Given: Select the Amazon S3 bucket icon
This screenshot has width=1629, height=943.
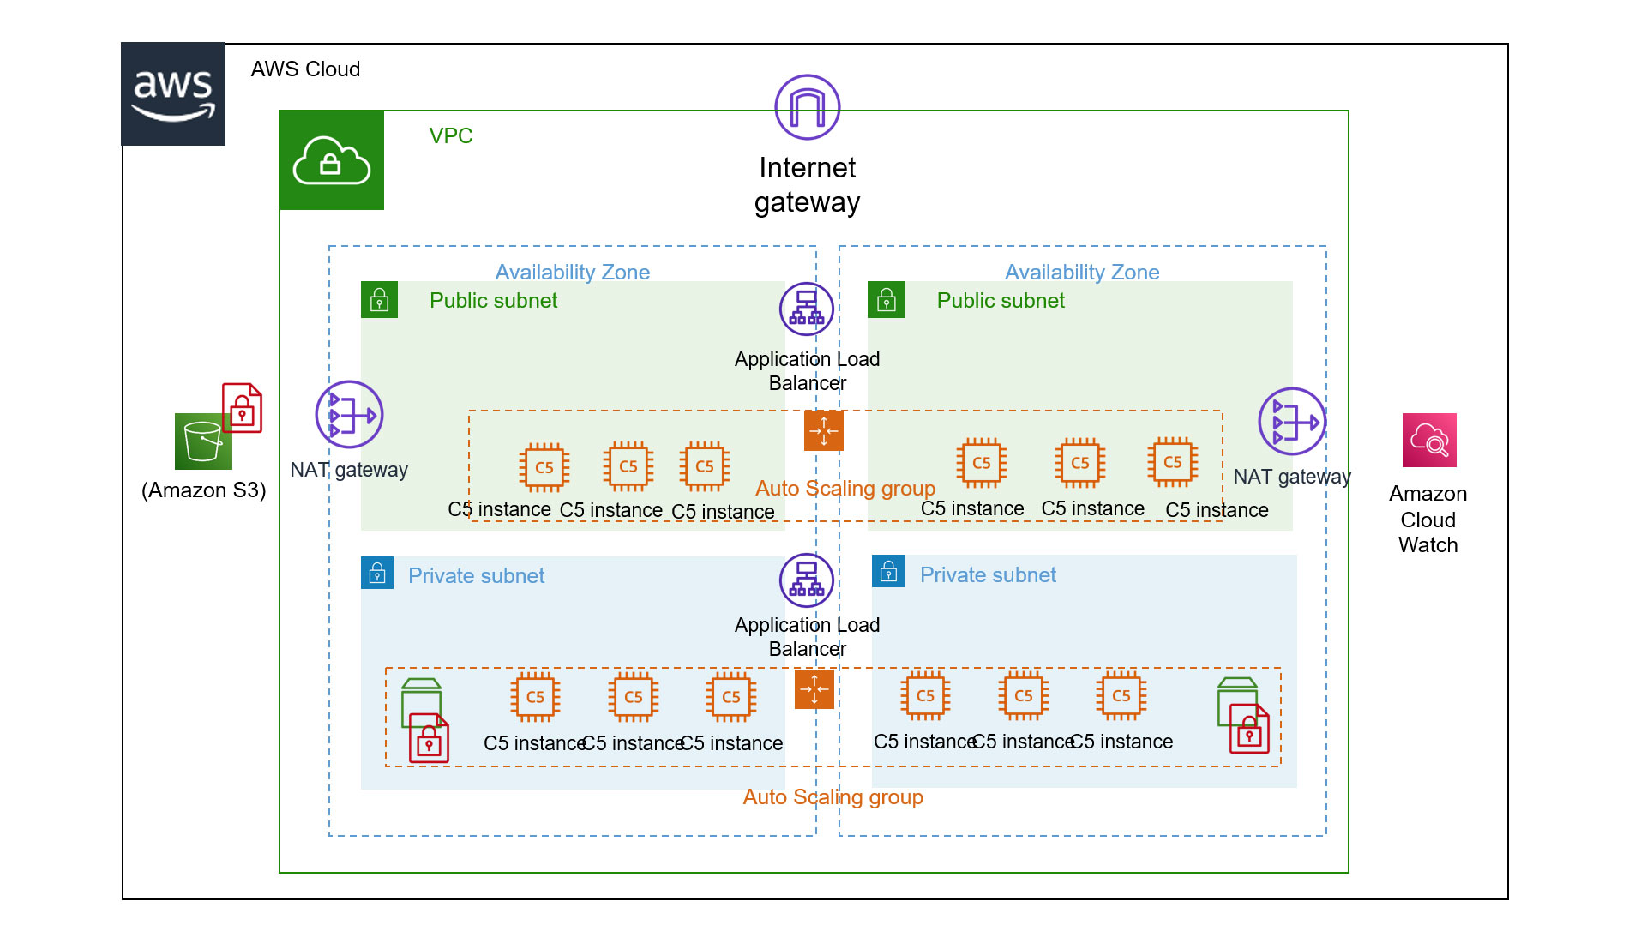Looking at the screenshot, I should point(203,441).
